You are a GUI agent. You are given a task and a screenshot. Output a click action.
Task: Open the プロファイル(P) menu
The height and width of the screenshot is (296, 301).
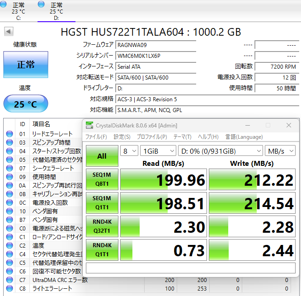tap(152, 137)
